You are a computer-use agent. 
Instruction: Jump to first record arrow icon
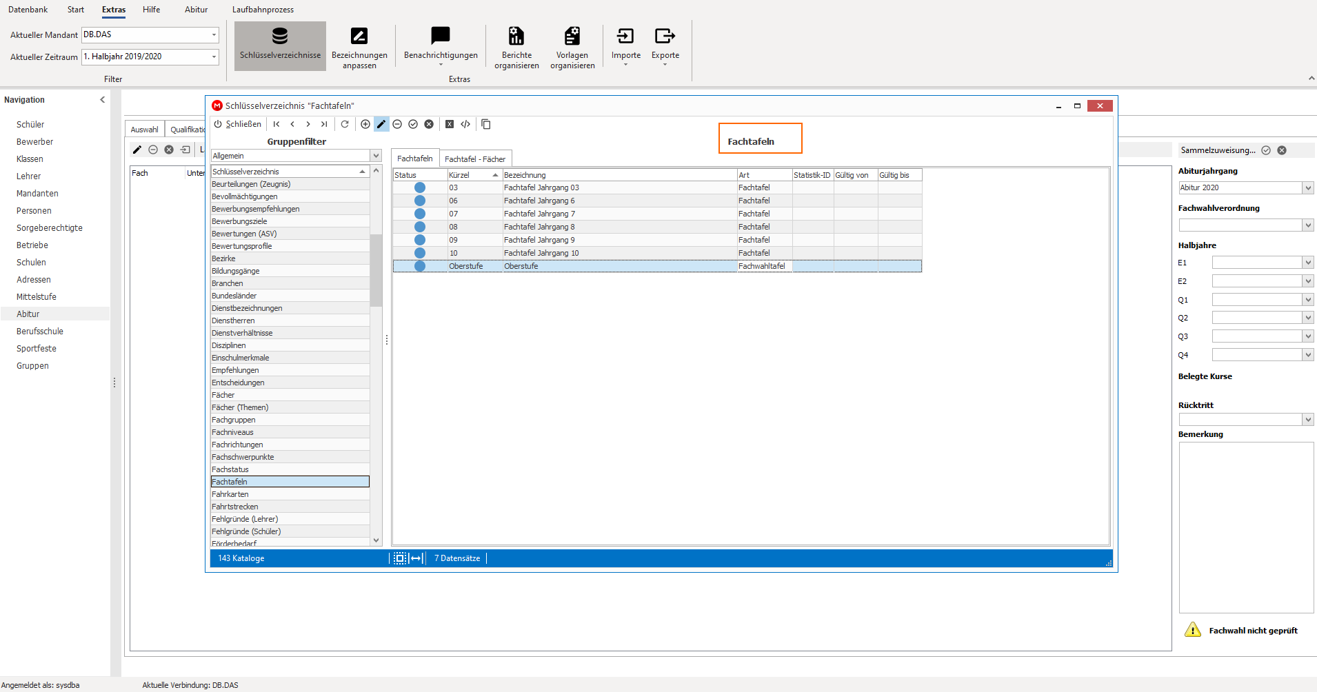point(277,124)
